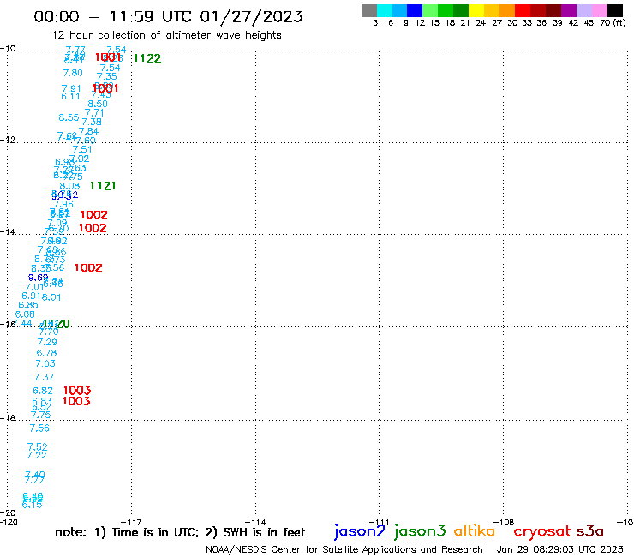Screen dimensions: 634x557
Task: Select the wave height value 7.51
Action: [x=82, y=149]
